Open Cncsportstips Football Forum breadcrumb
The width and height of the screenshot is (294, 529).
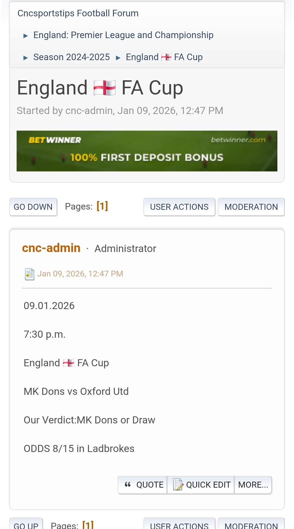point(78,13)
